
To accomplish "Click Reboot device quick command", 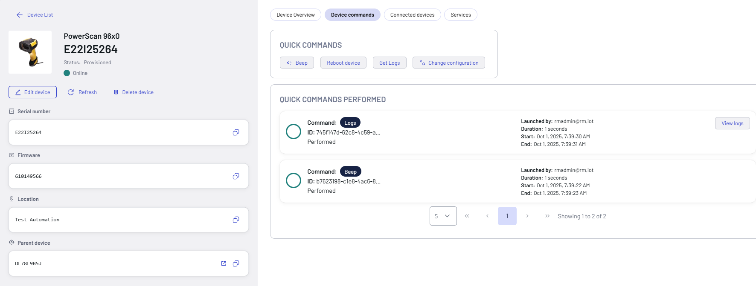I will point(343,63).
